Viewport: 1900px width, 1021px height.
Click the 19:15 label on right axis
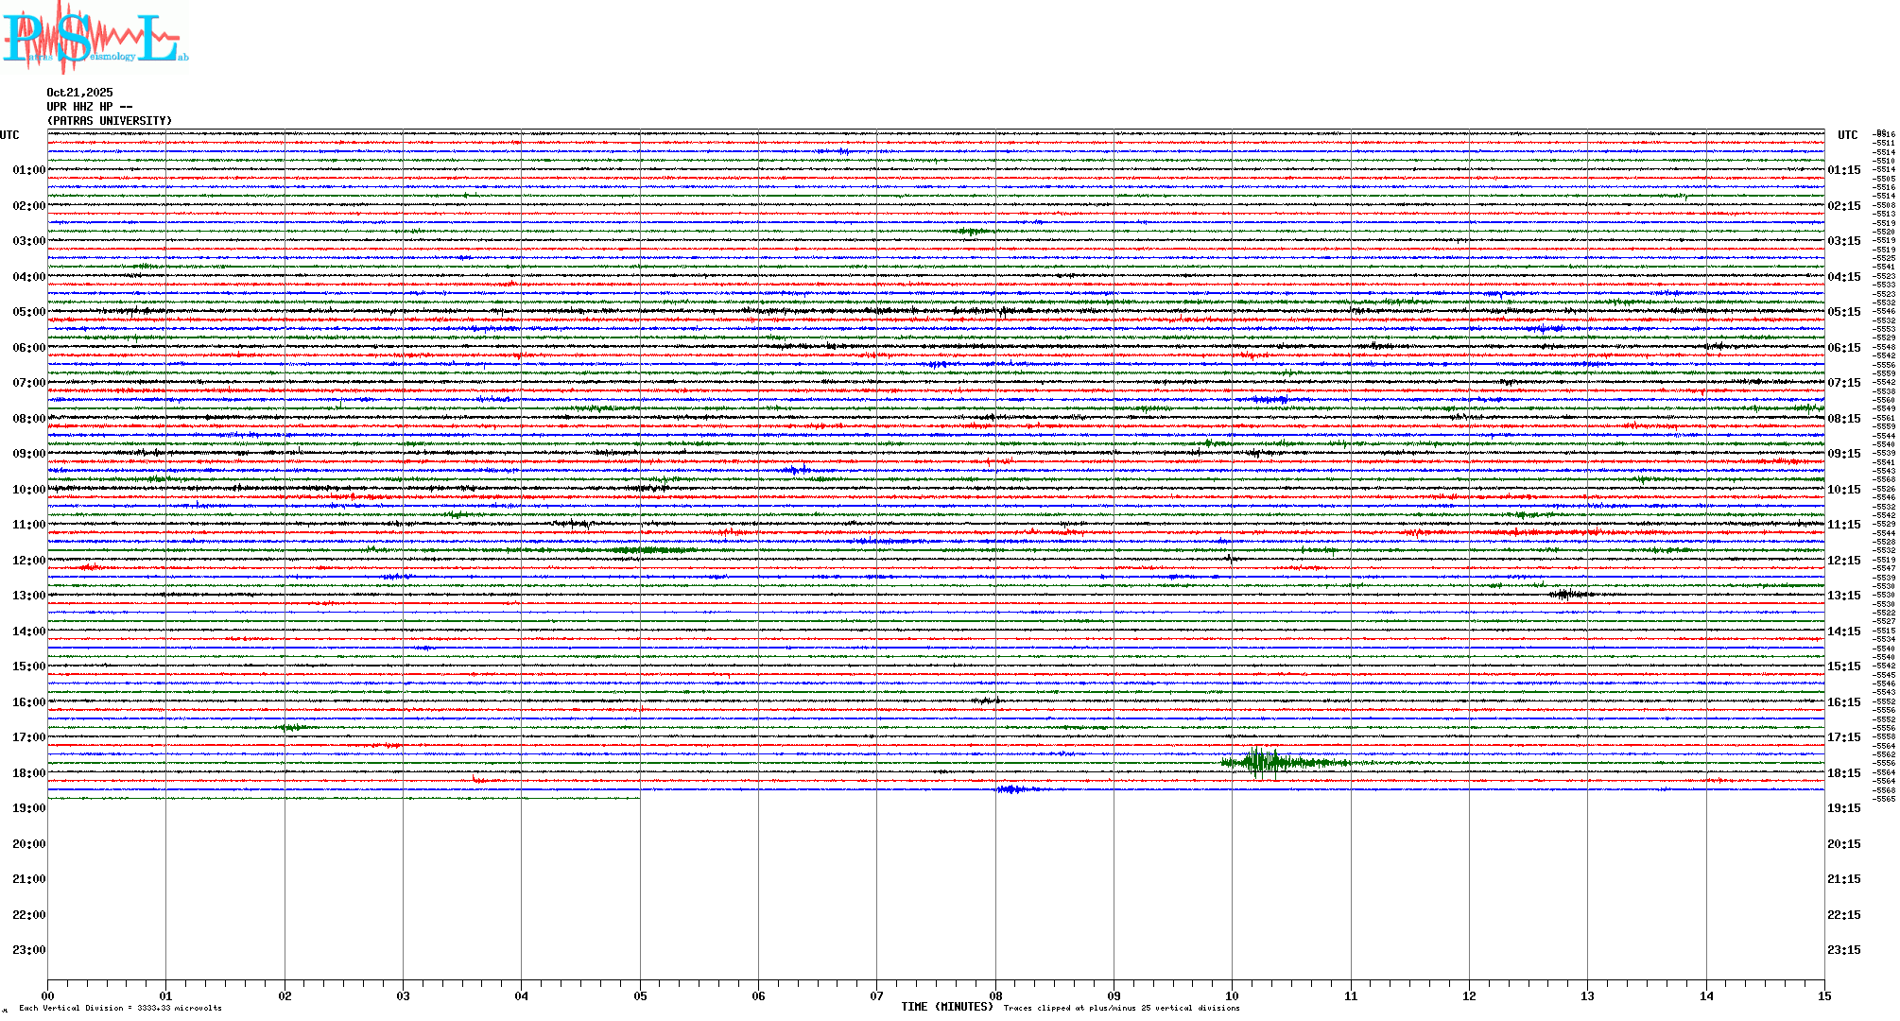point(1843,808)
